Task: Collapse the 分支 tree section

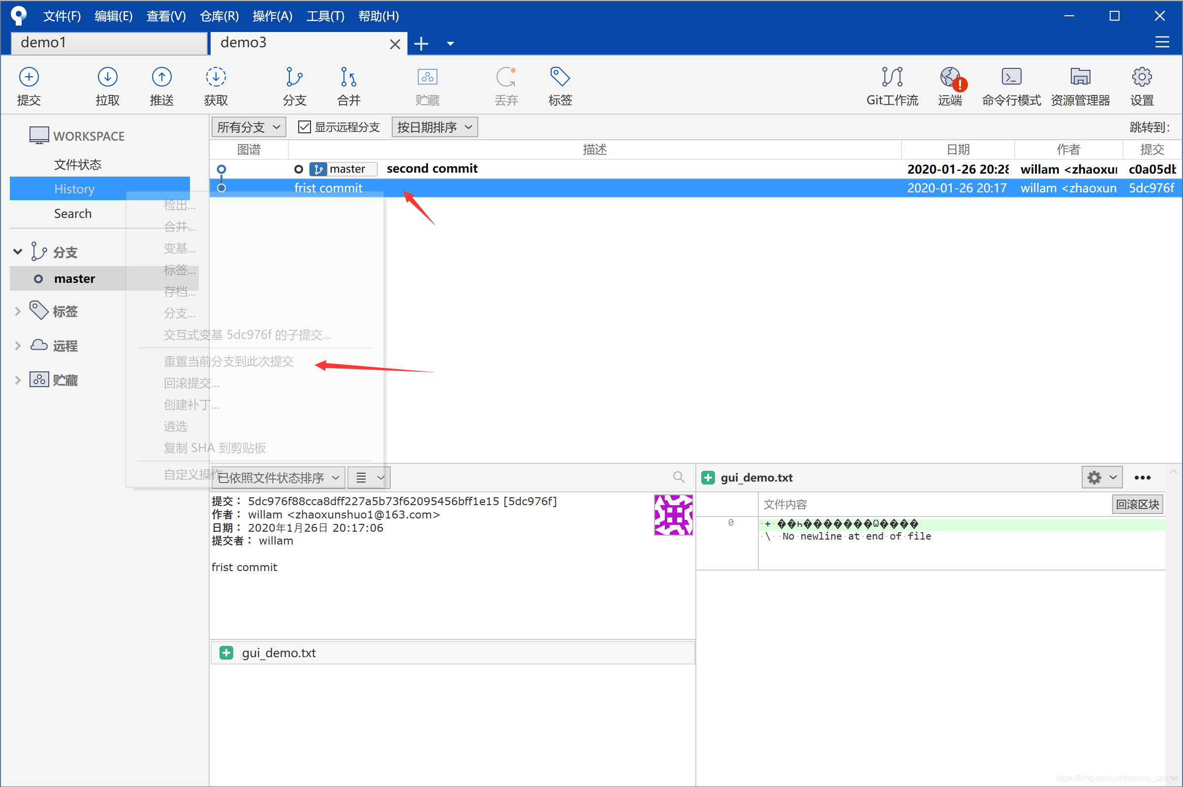Action: tap(18, 251)
